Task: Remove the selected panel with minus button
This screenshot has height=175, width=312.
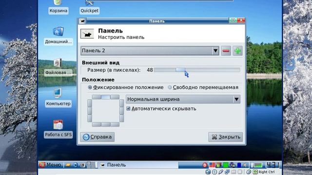Action: coord(226,51)
